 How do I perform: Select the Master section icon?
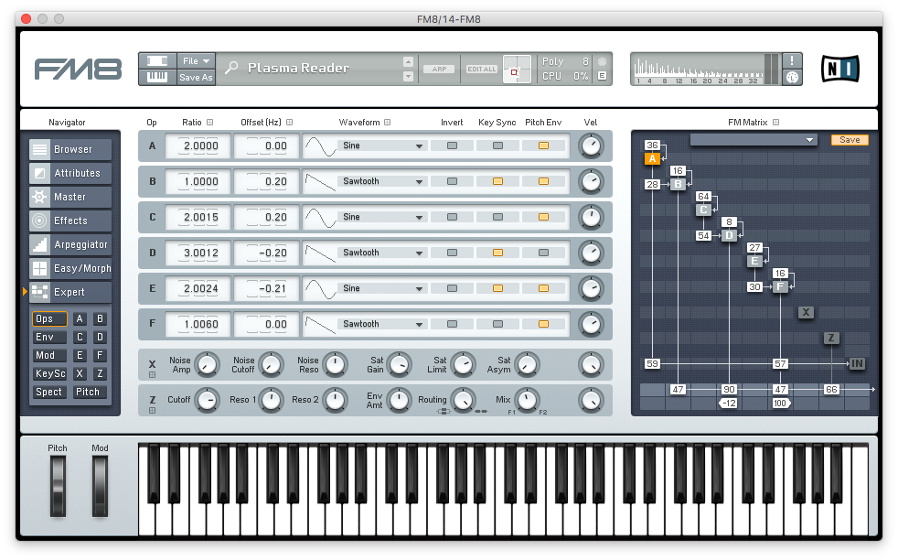tap(69, 197)
